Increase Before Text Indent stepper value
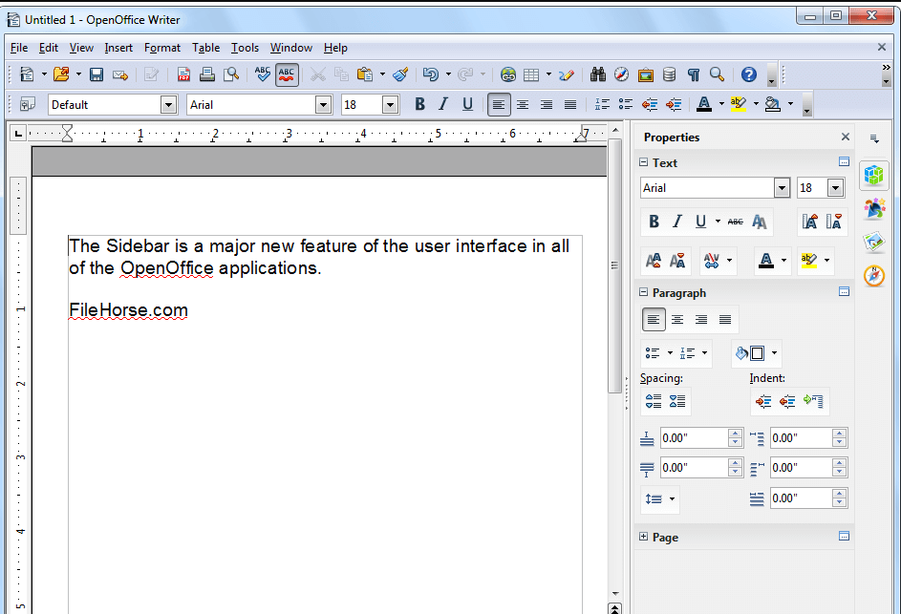This screenshot has height=614, width=901. [x=839, y=434]
